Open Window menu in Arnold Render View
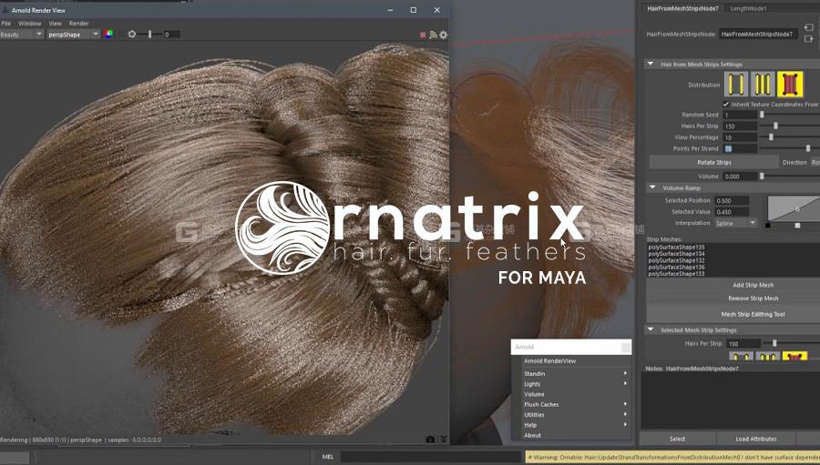820x465 pixels. (x=30, y=24)
